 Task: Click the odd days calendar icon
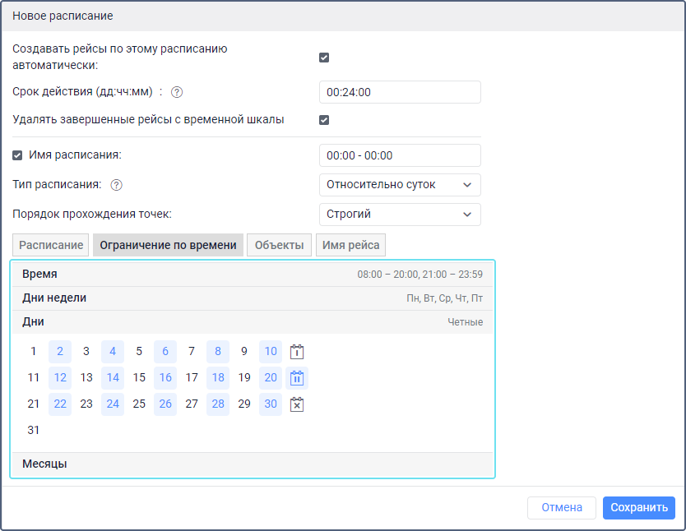[297, 352]
